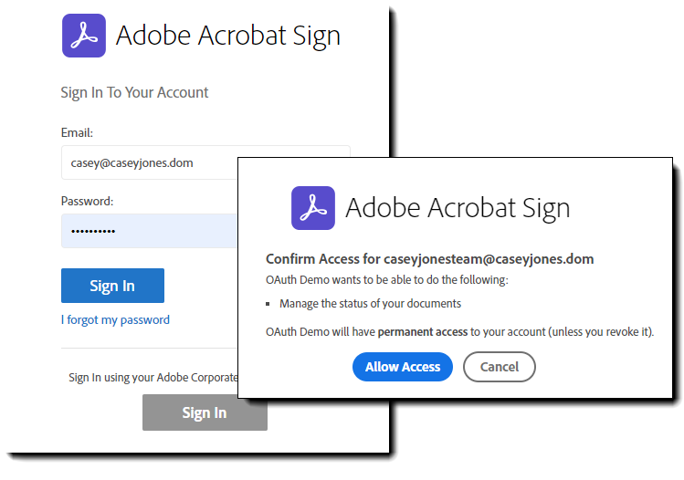Click "Manage the status of your documents" bullet

point(370,303)
